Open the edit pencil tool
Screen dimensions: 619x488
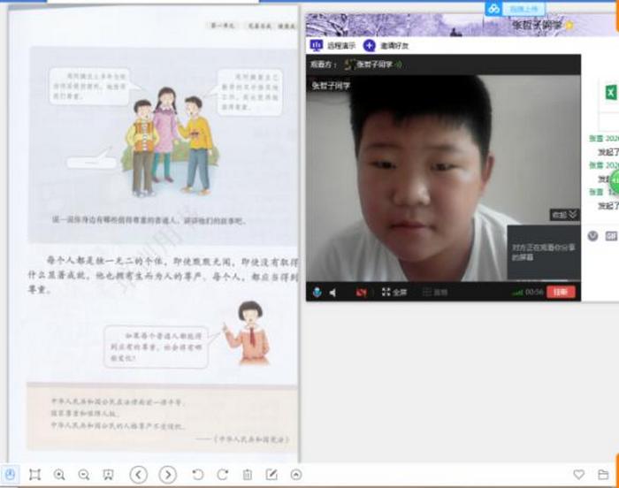[271, 475]
